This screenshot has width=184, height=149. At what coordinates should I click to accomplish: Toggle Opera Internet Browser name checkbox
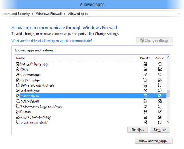[18, 85]
